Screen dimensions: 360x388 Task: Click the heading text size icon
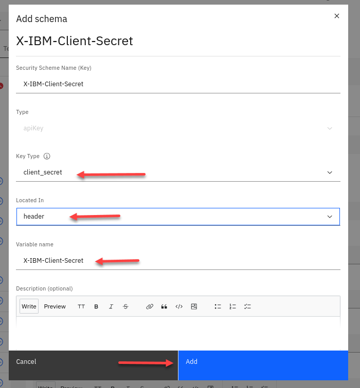(x=81, y=306)
